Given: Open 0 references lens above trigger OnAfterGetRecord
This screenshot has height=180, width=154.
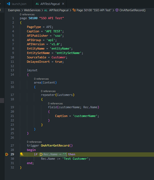Looking at the screenshot, I should pyautogui.click(x=34, y=142).
